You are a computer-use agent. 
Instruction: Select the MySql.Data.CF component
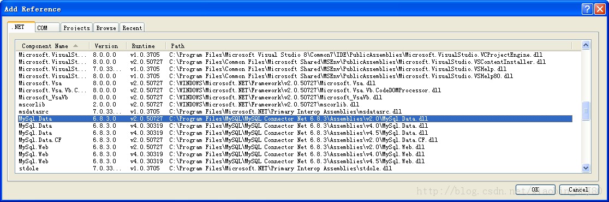click(x=295, y=140)
